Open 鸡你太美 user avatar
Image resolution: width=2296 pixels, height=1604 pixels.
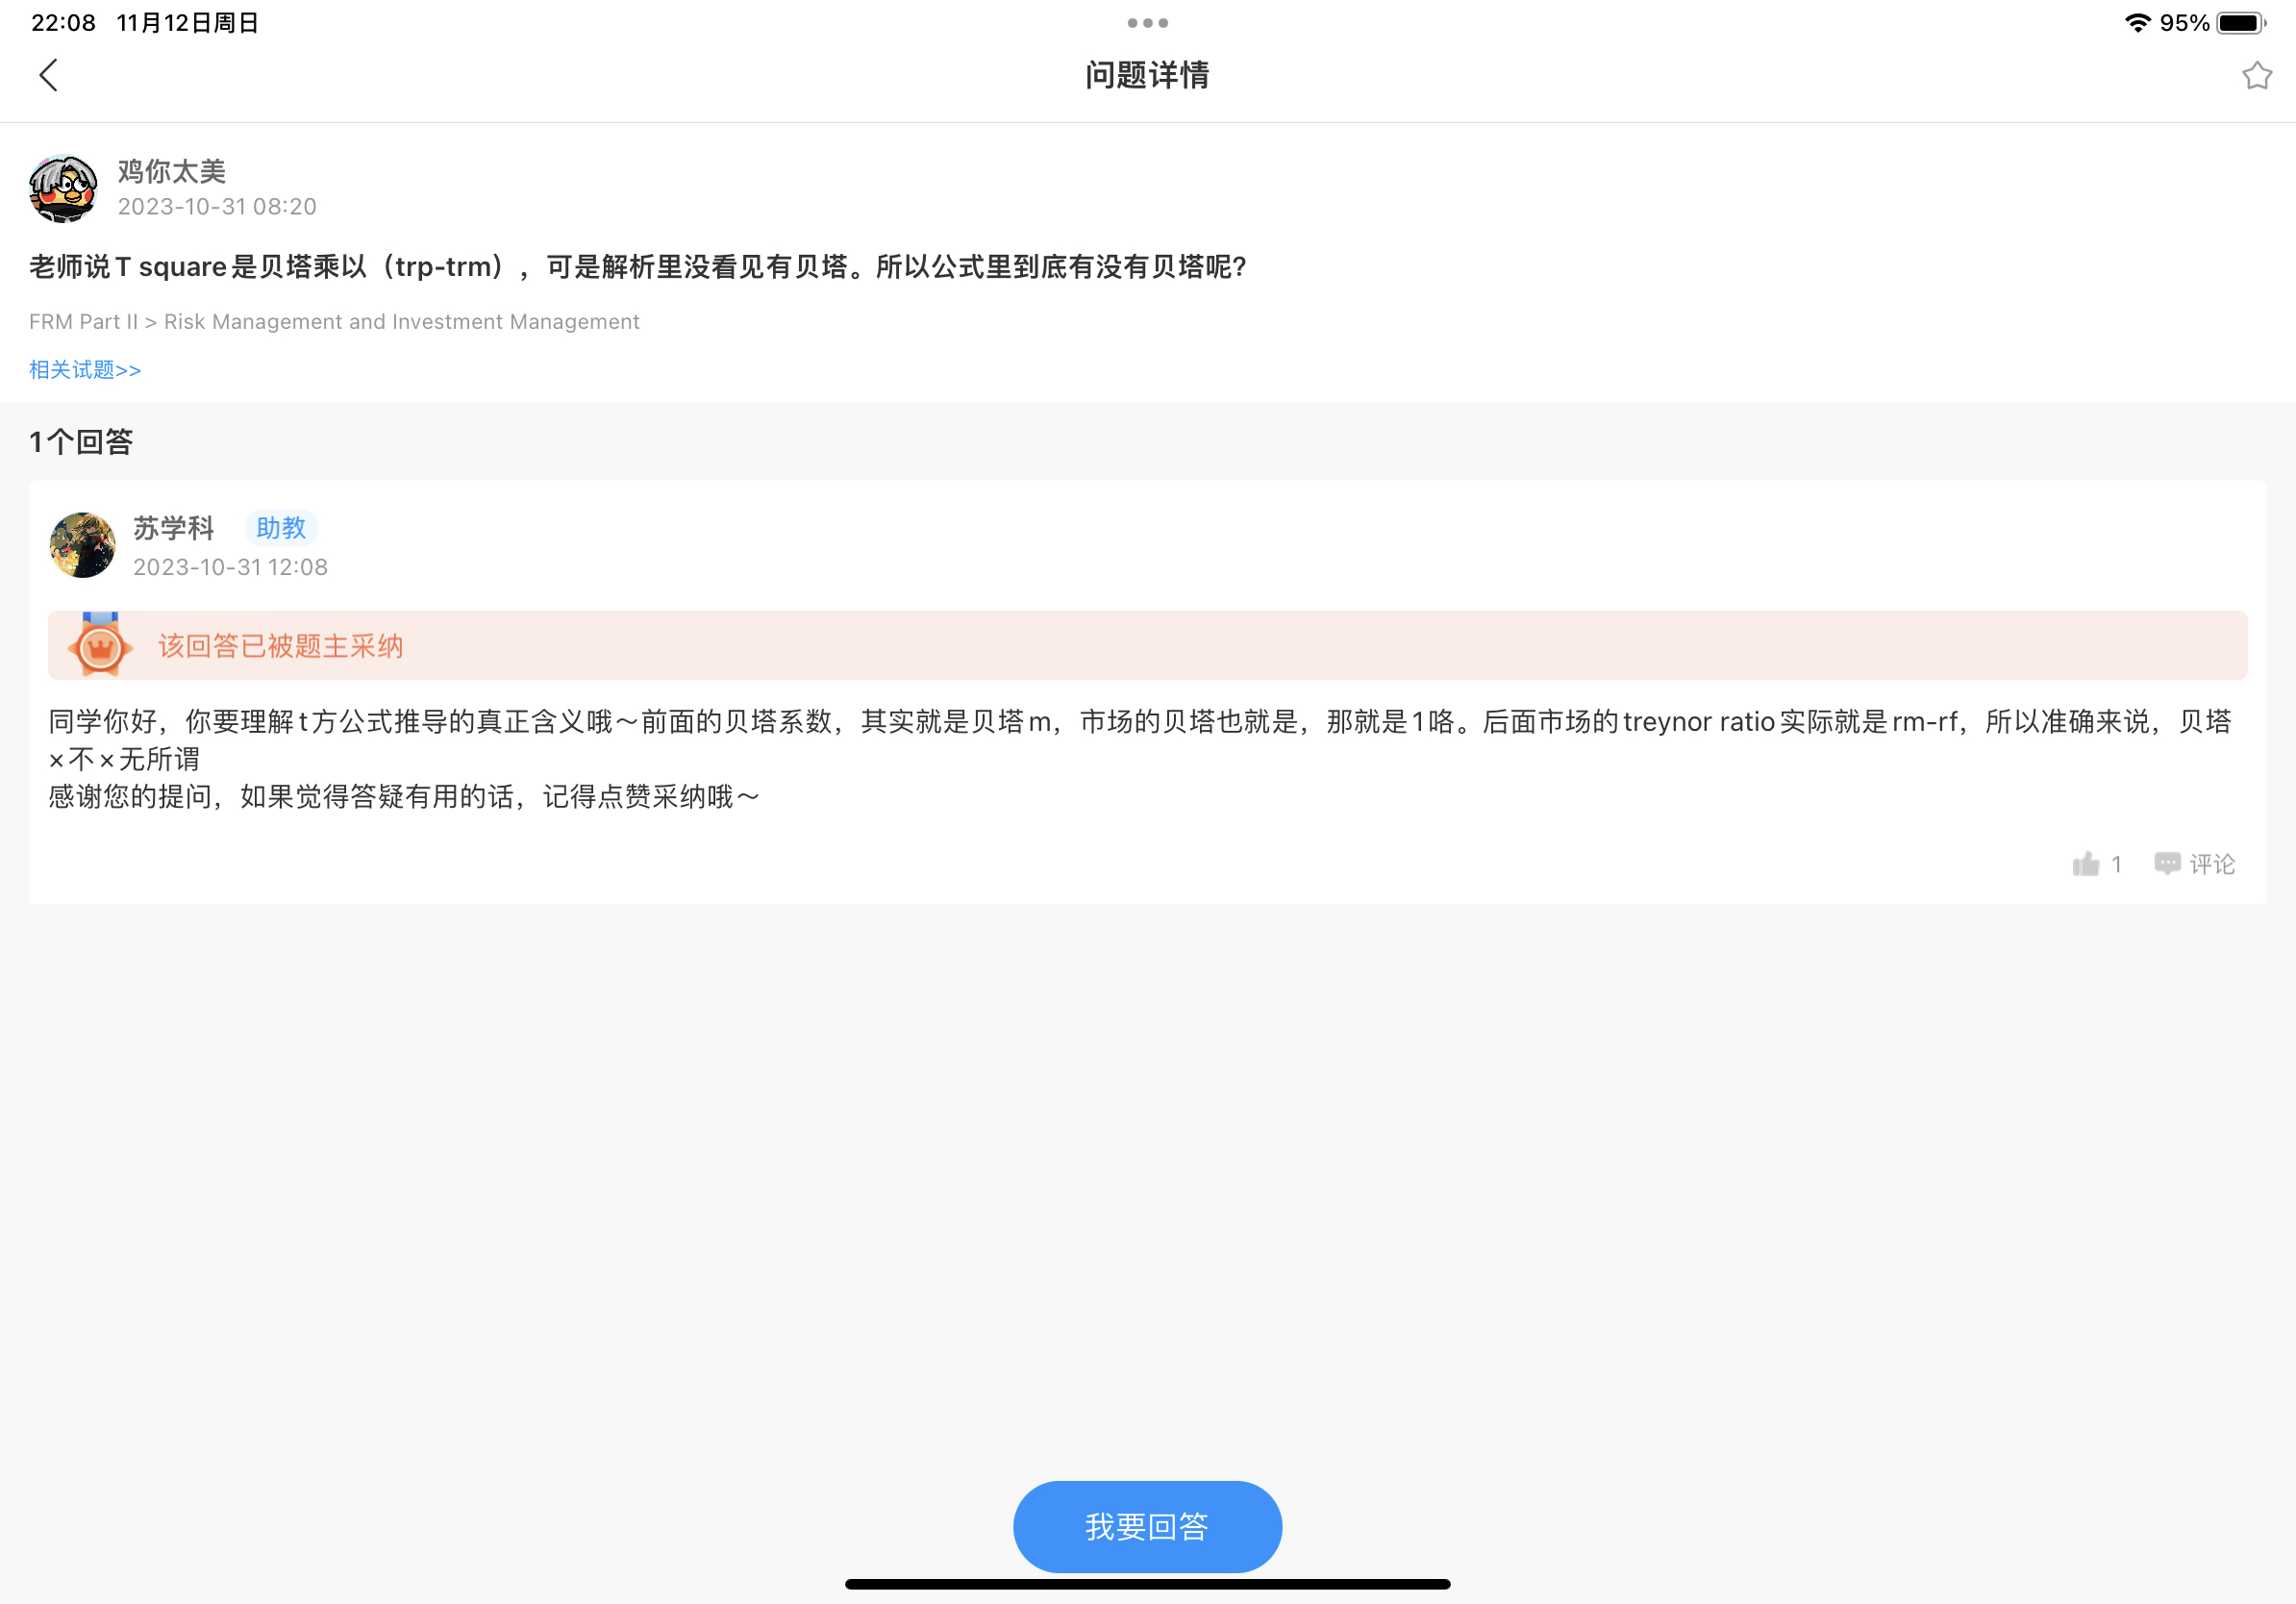click(x=63, y=188)
